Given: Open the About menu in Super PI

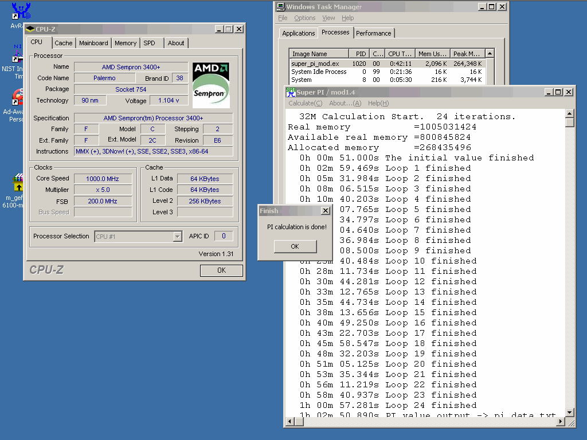Looking at the screenshot, I should (345, 103).
